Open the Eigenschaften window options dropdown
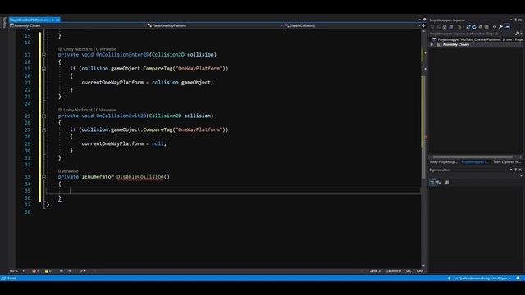The height and width of the screenshot is (295, 525). pyautogui.click(x=511, y=170)
